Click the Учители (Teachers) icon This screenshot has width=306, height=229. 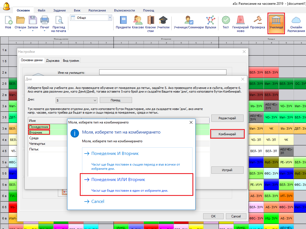point(163,20)
